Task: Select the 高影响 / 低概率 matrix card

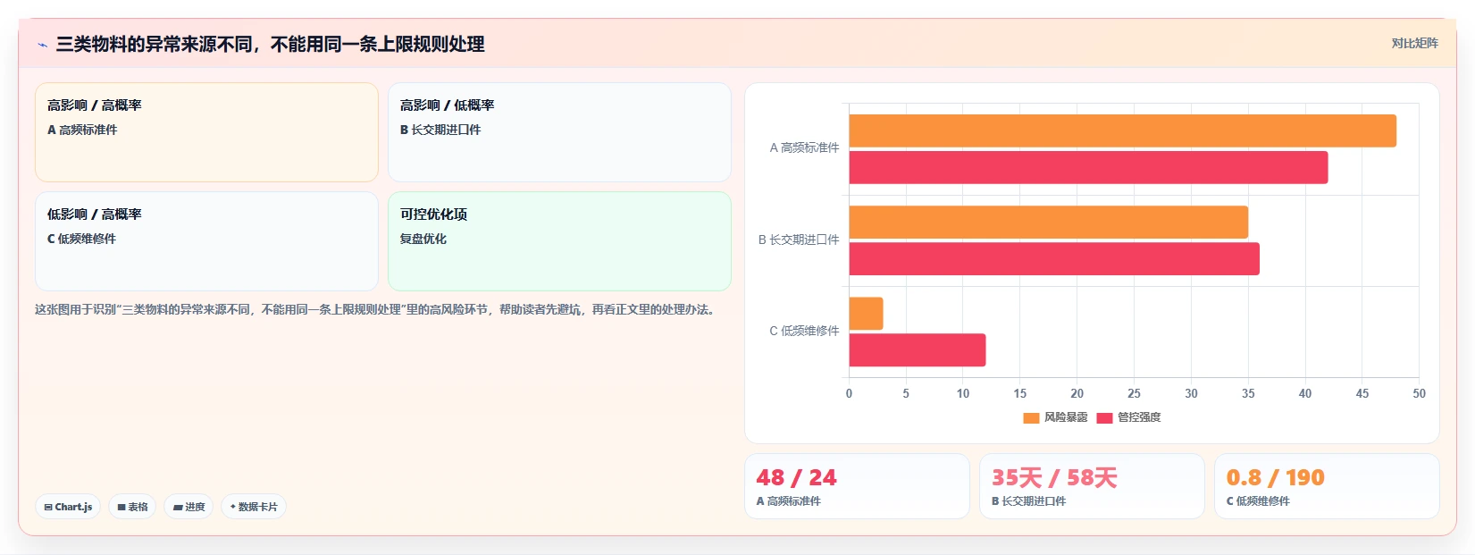Action: point(559,132)
